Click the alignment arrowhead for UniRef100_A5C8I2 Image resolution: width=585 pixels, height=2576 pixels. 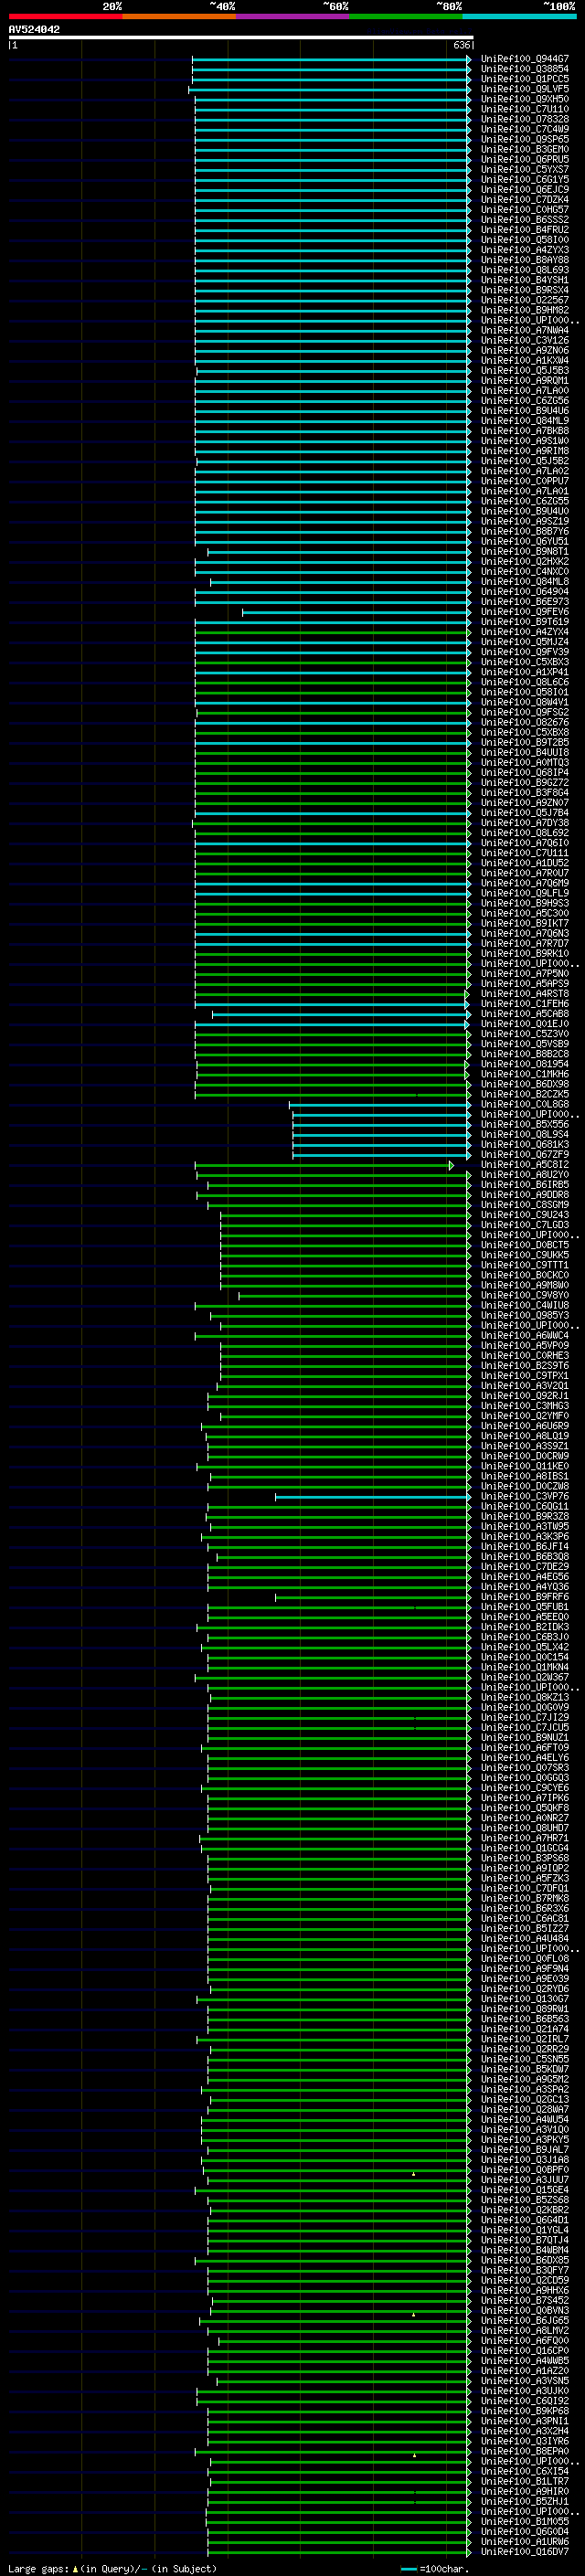point(451,1165)
